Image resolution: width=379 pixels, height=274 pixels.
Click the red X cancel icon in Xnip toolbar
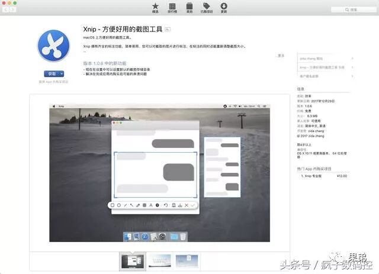pos(187,205)
